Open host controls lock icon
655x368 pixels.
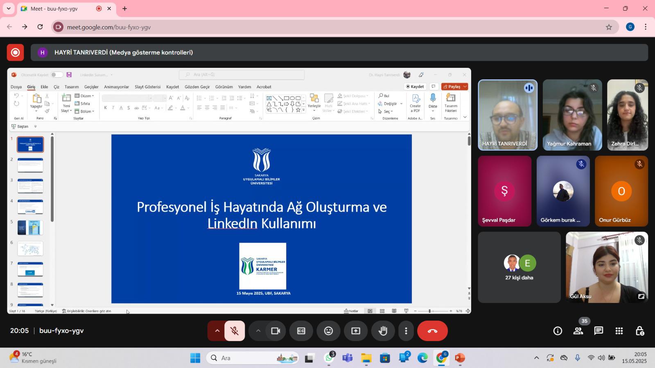tap(639, 331)
